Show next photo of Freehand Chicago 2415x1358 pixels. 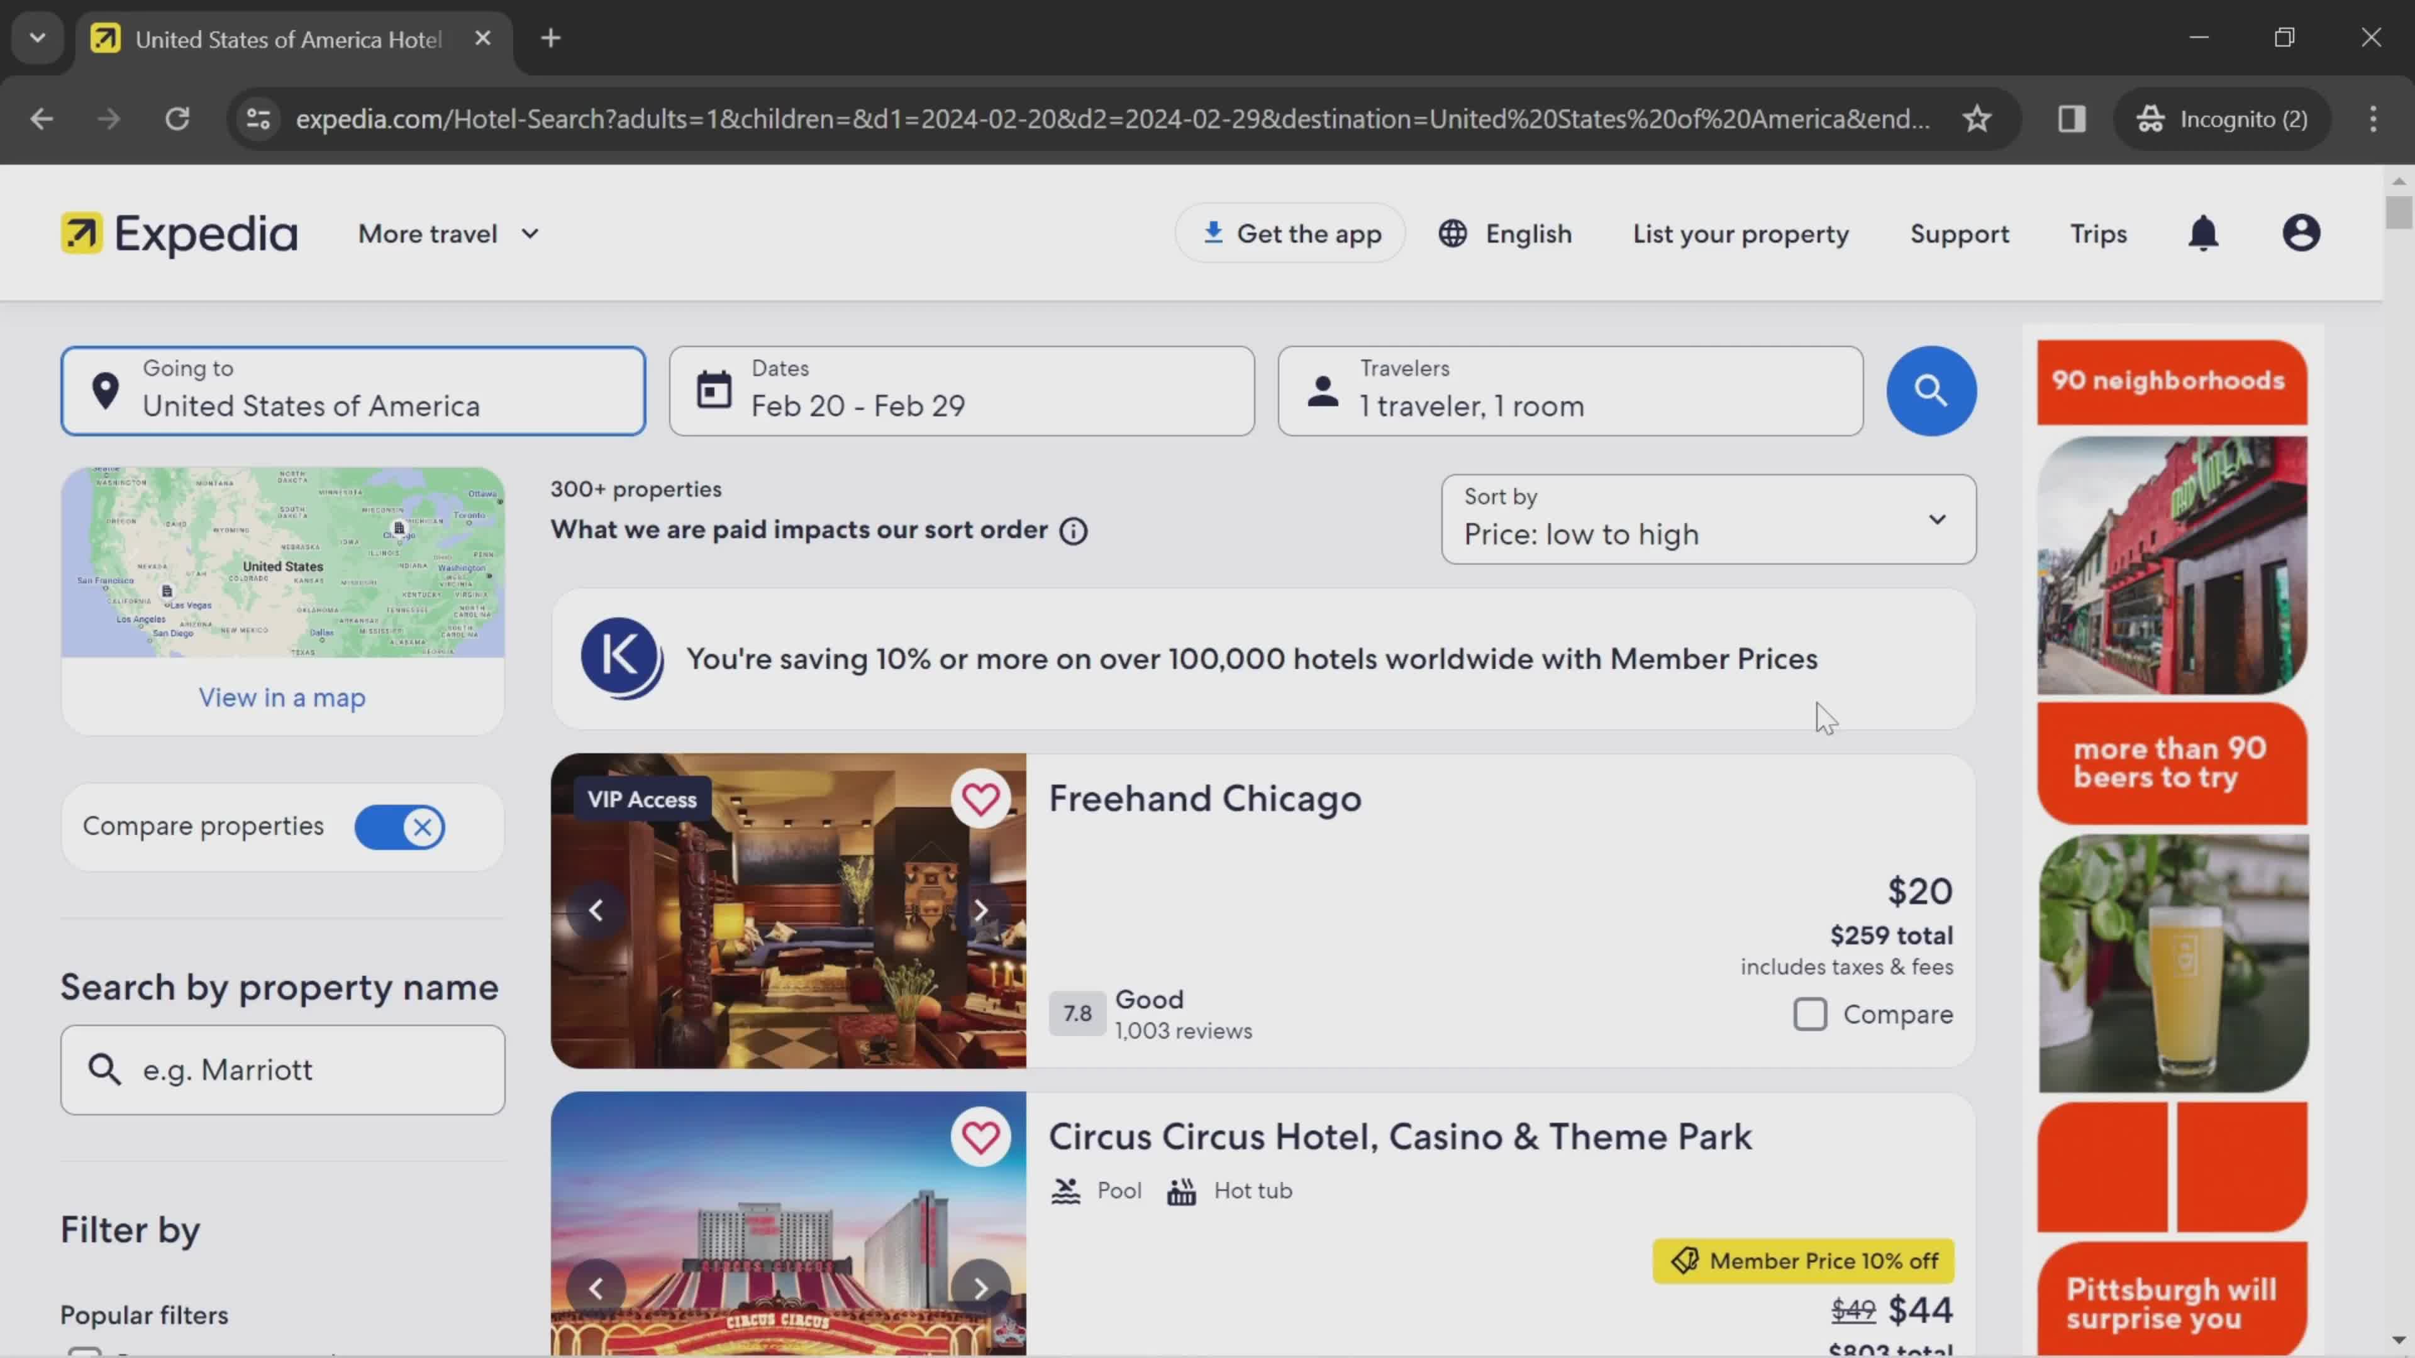pos(980,910)
